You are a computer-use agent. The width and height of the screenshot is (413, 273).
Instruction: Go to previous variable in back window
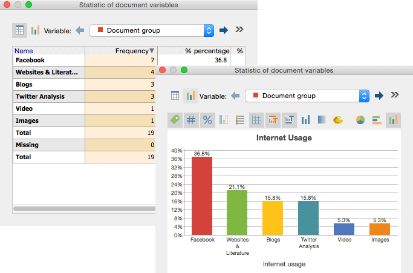click(80, 30)
